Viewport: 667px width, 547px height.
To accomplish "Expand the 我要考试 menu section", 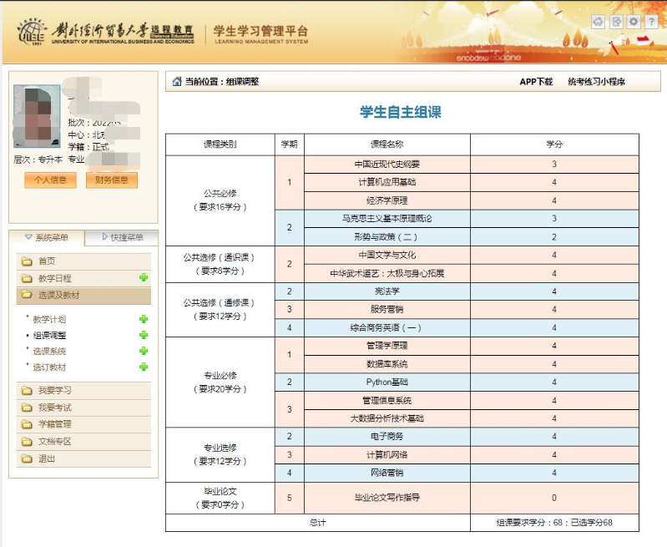I will [x=83, y=408].
